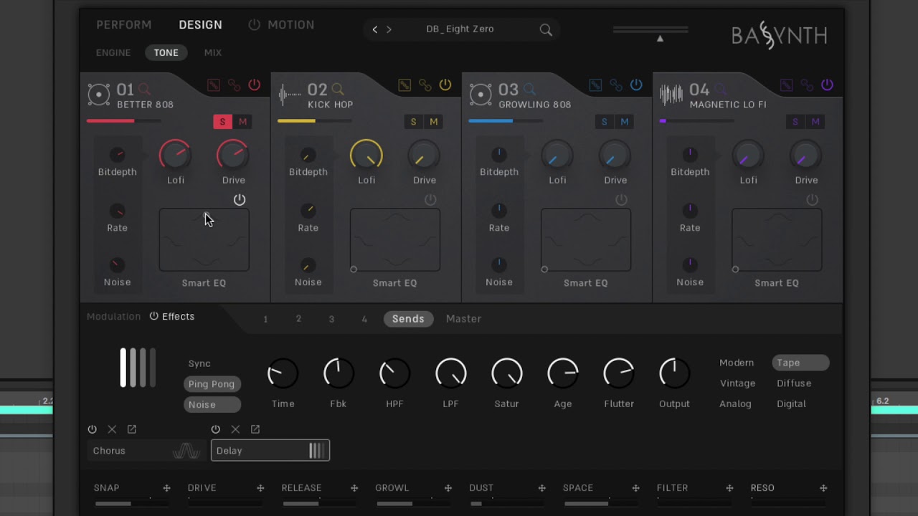918x516 pixels.
Task: Open the ENGINE sub-tab
Action: 113,52
